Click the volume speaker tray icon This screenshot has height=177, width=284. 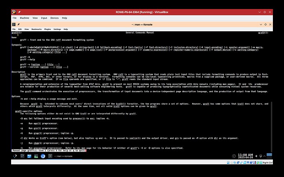[256, 156]
